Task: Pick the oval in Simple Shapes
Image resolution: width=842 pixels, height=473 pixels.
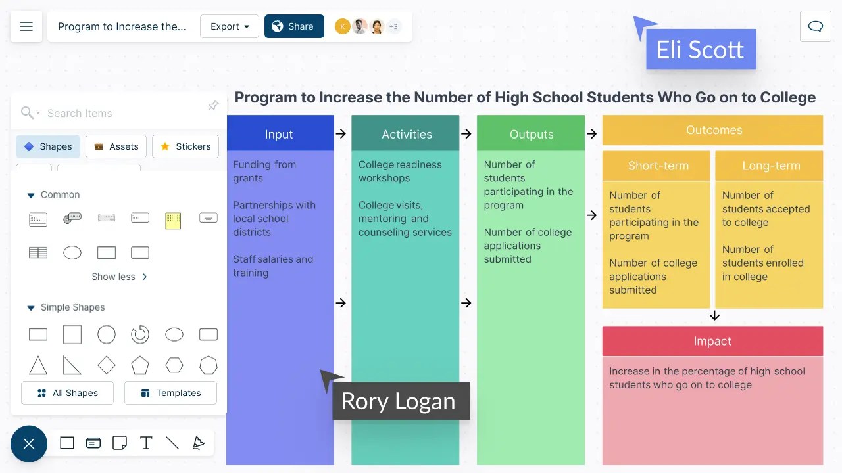Action: point(174,334)
